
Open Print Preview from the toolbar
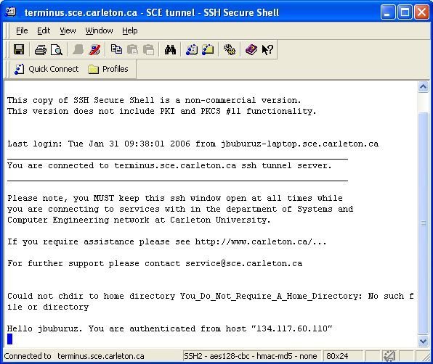click(x=57, y=50)
